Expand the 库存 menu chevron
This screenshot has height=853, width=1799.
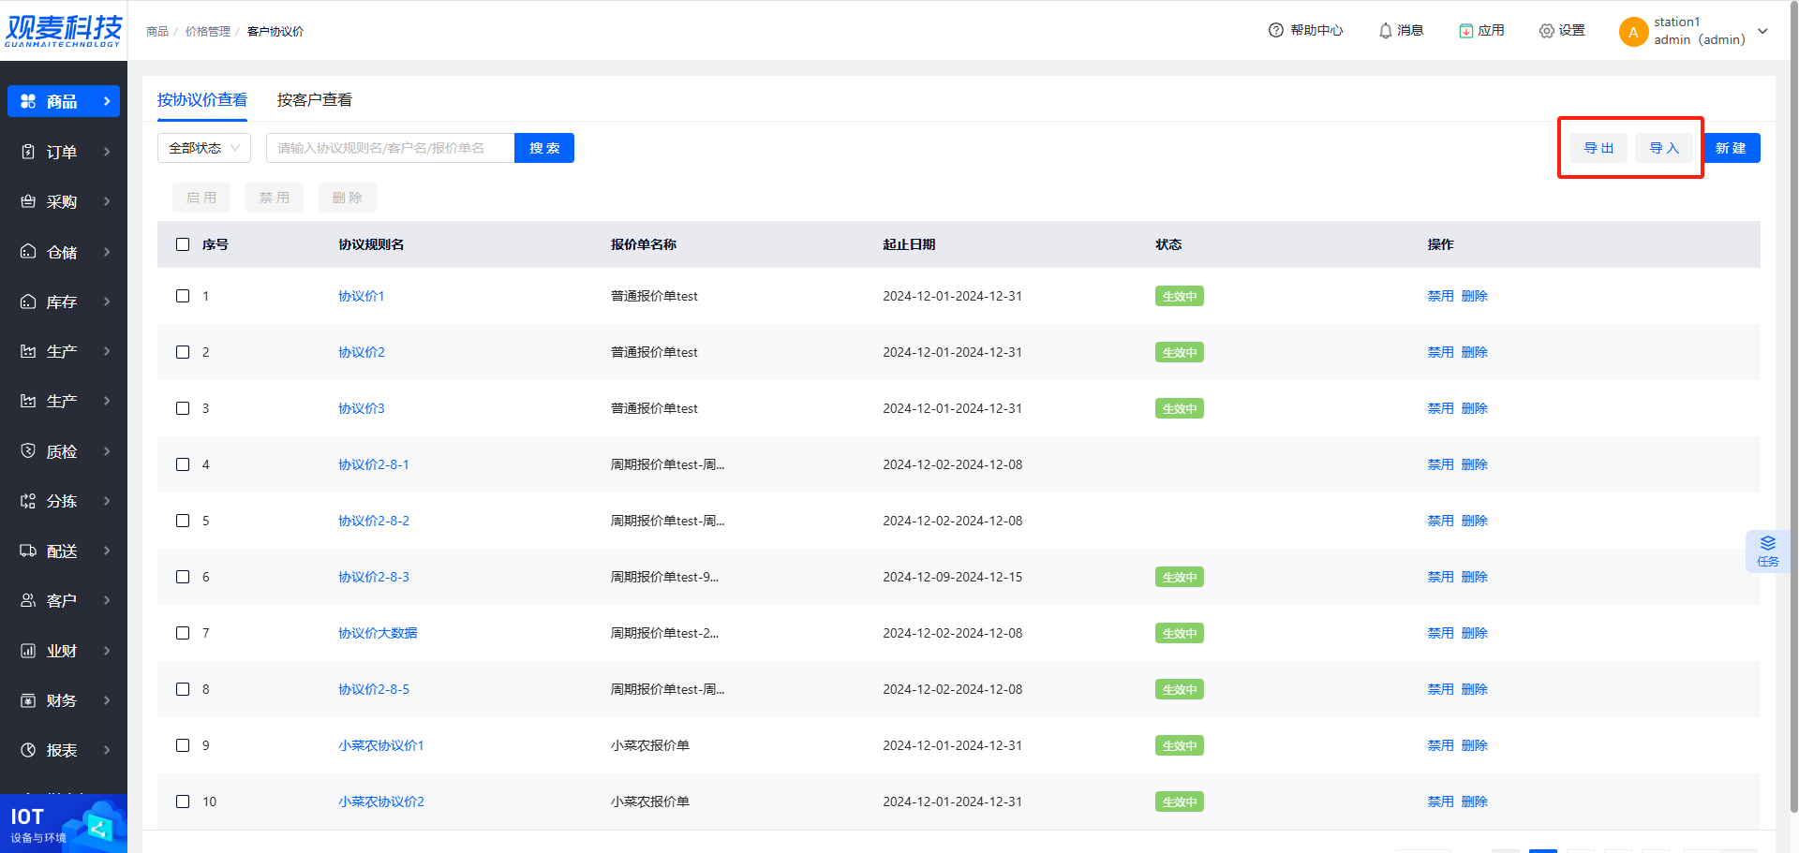(x=107, y=301)
